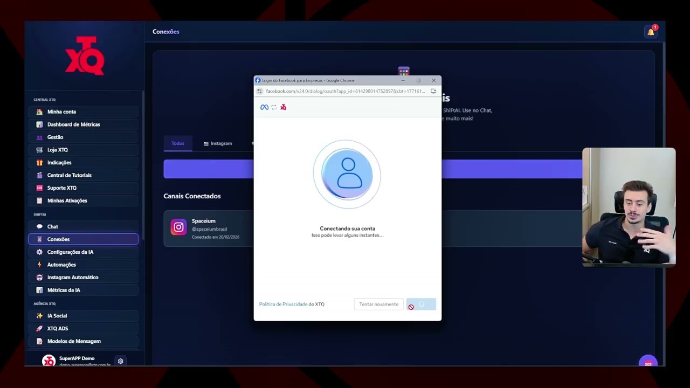Click the Chat speech bubble icon
690x388 pixels.
pyautogui.click(x=39, y=226)
